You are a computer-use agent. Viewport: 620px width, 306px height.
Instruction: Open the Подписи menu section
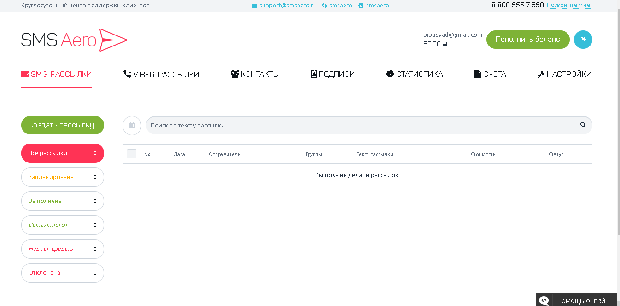click(x=333, y=74)
